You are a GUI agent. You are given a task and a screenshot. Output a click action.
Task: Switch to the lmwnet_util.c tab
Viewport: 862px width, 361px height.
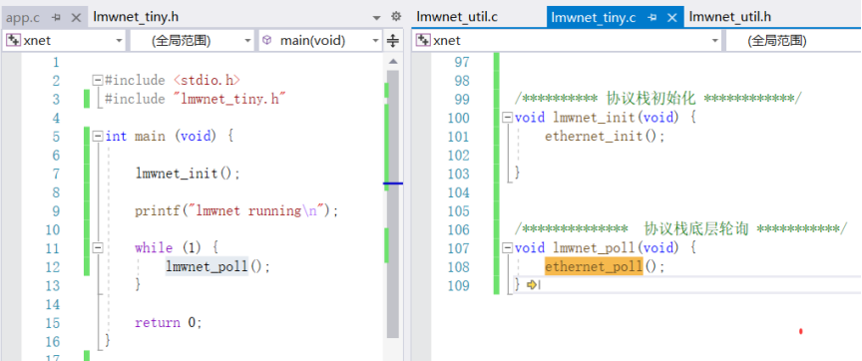[457, 17]
